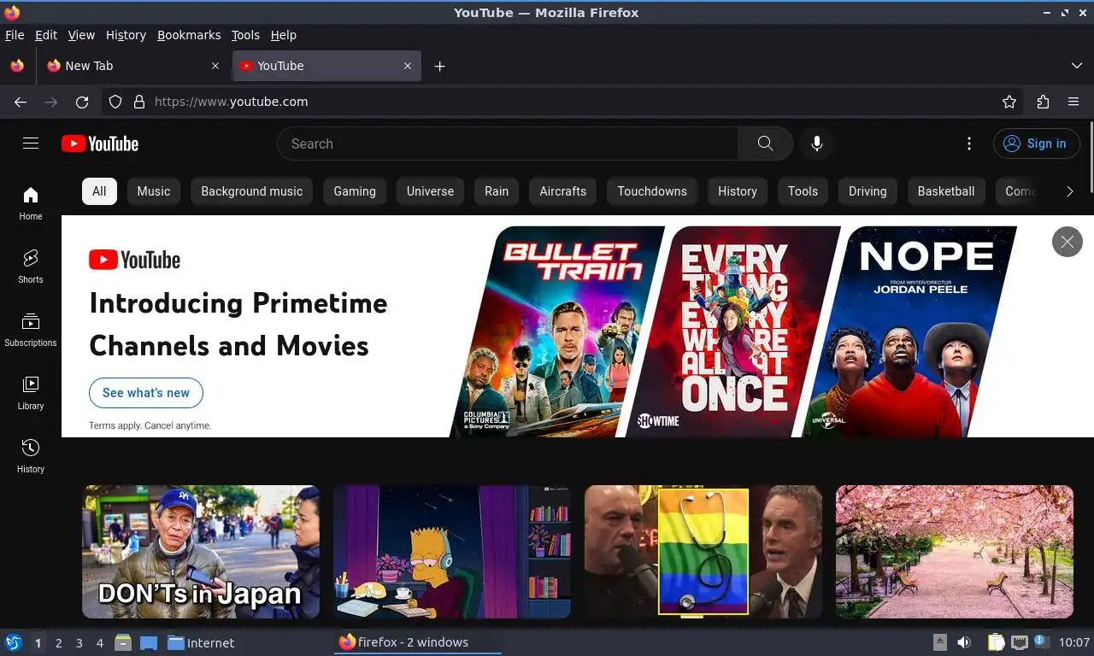This screenshot has height=656, width=1094.
Task: Click the Bullet Train movie poster
Action: [558, 331]
